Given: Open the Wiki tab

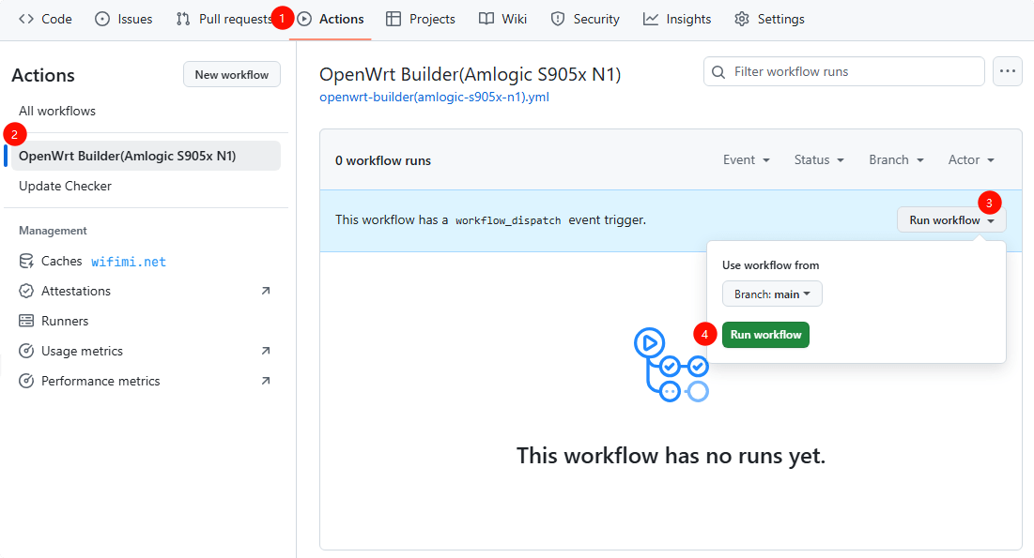Looking at the screenshot, I should 502,19.
